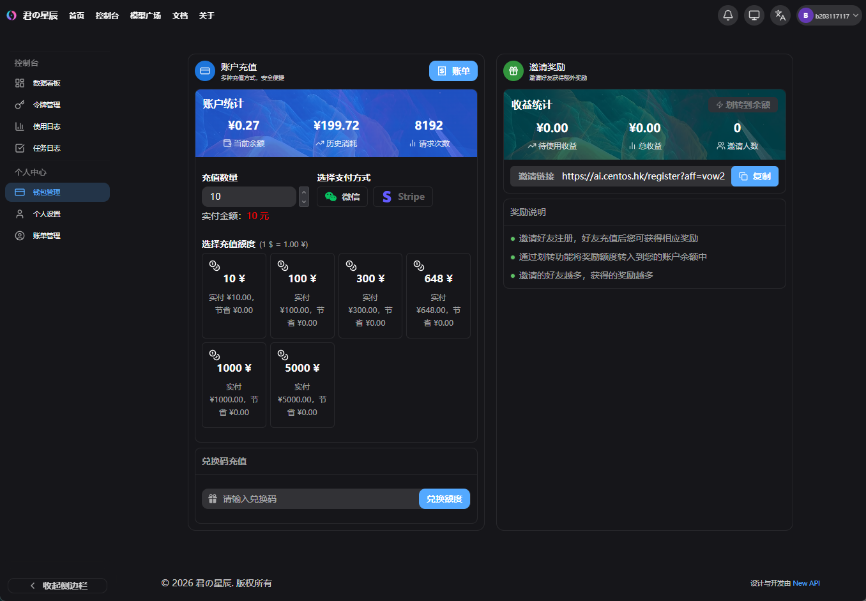Click the 使用日志 bar-chart icon
This screenshot has width=866, height=601.
click(20, 126)
